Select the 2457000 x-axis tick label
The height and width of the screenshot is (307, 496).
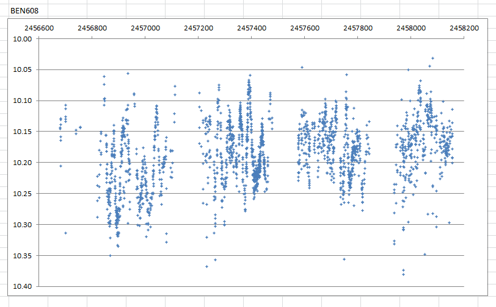pyautogui.click(x=145, y=28)
